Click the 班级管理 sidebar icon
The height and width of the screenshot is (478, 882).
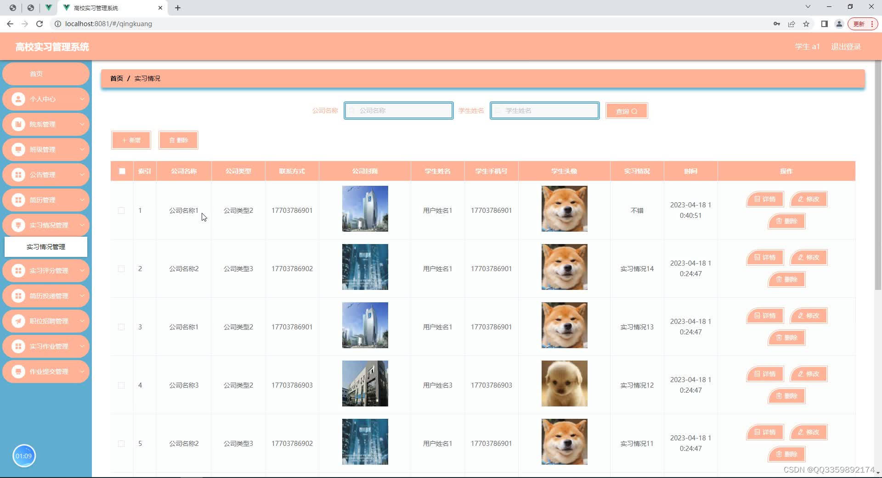[x=18, y=150]
